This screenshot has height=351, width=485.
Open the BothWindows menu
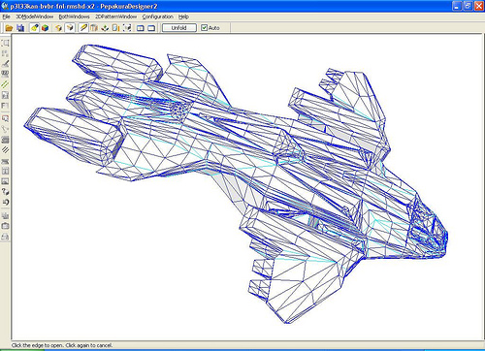(74, 16)
